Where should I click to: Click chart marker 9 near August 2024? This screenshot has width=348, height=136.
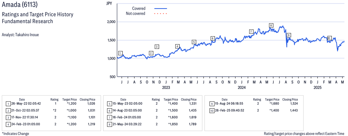288,35
